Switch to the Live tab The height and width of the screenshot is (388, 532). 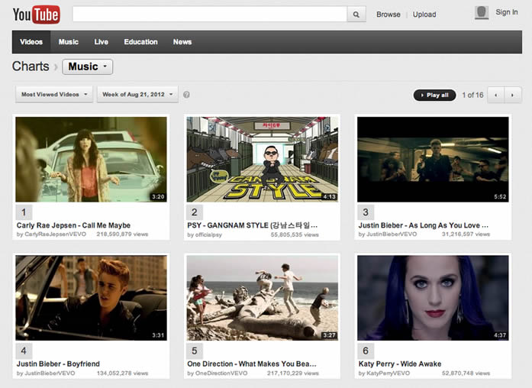[101, 42]
